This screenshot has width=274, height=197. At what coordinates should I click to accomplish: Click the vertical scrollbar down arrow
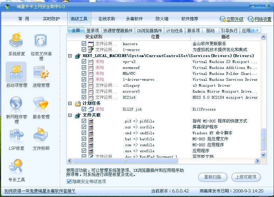[x=263, y=155]
